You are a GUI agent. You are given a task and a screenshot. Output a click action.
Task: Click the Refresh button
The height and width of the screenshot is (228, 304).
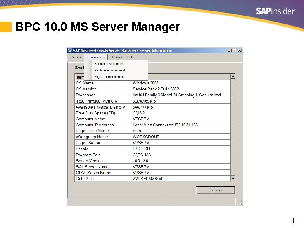click(215, 190)
